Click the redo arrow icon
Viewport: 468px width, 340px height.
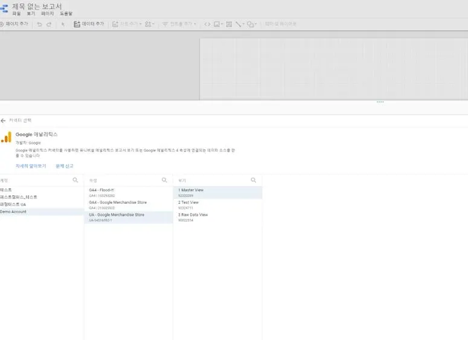click(50, 24)
